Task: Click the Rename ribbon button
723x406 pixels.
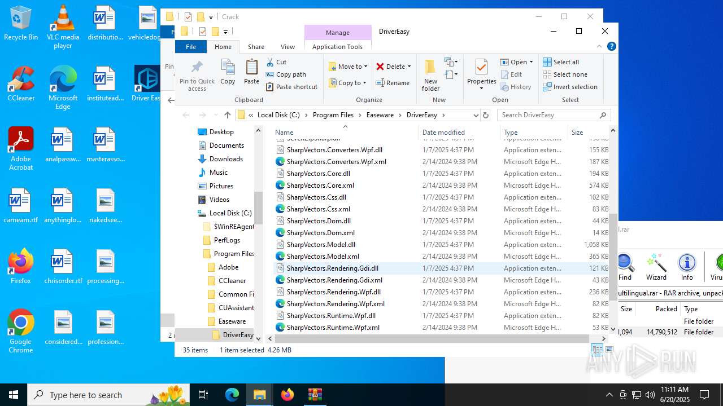Action: point(393,83)
